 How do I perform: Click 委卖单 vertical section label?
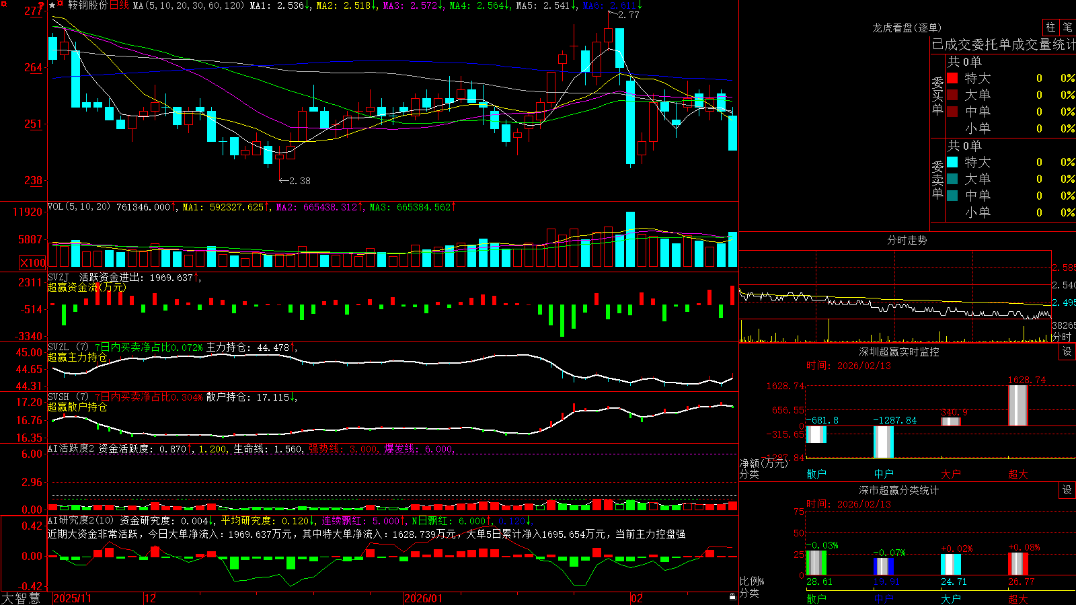[x=937, y=180]
